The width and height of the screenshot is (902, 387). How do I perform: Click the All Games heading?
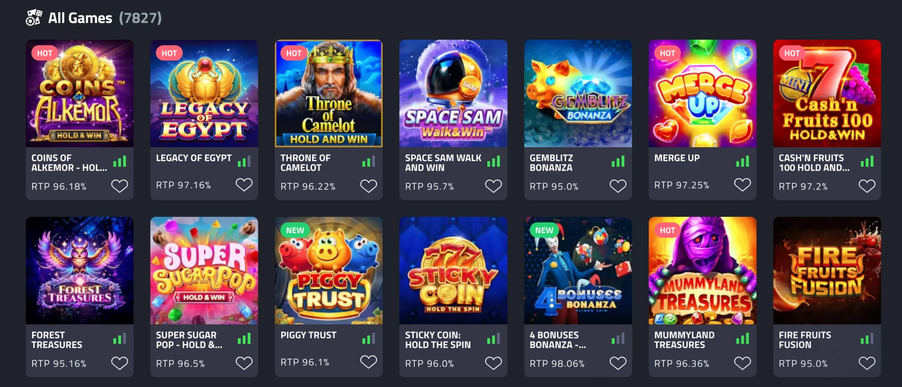coord(80,18)
